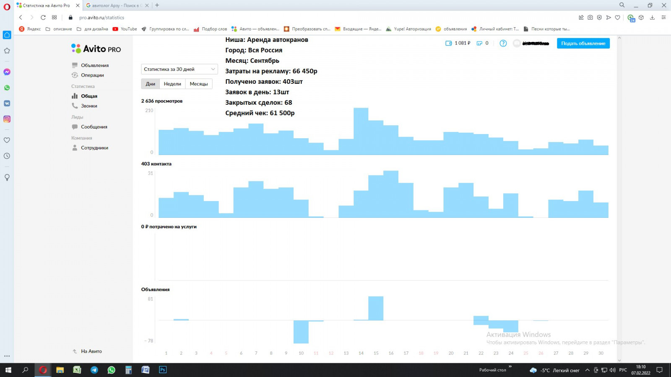Image resolution: width=671 pixels, height=377 pixels.
Task: Open Telegram from the taskbar
Action: (x=94, y=370)
